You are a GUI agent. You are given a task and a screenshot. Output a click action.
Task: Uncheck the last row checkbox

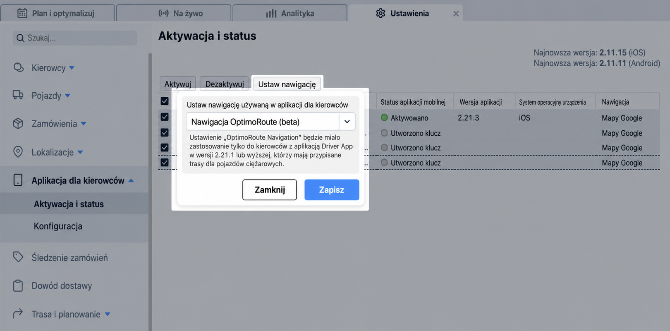165,163
